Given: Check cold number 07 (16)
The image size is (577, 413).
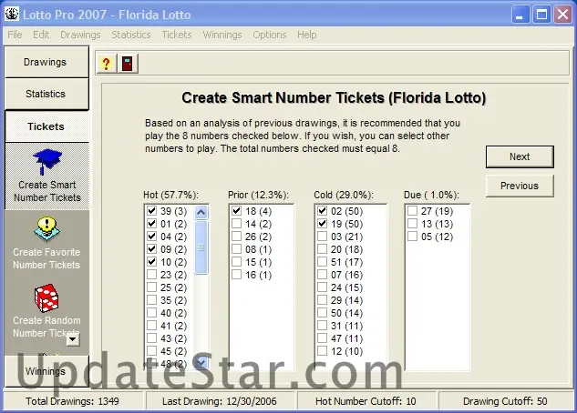Looking at the screenshot, I should 323,274.
